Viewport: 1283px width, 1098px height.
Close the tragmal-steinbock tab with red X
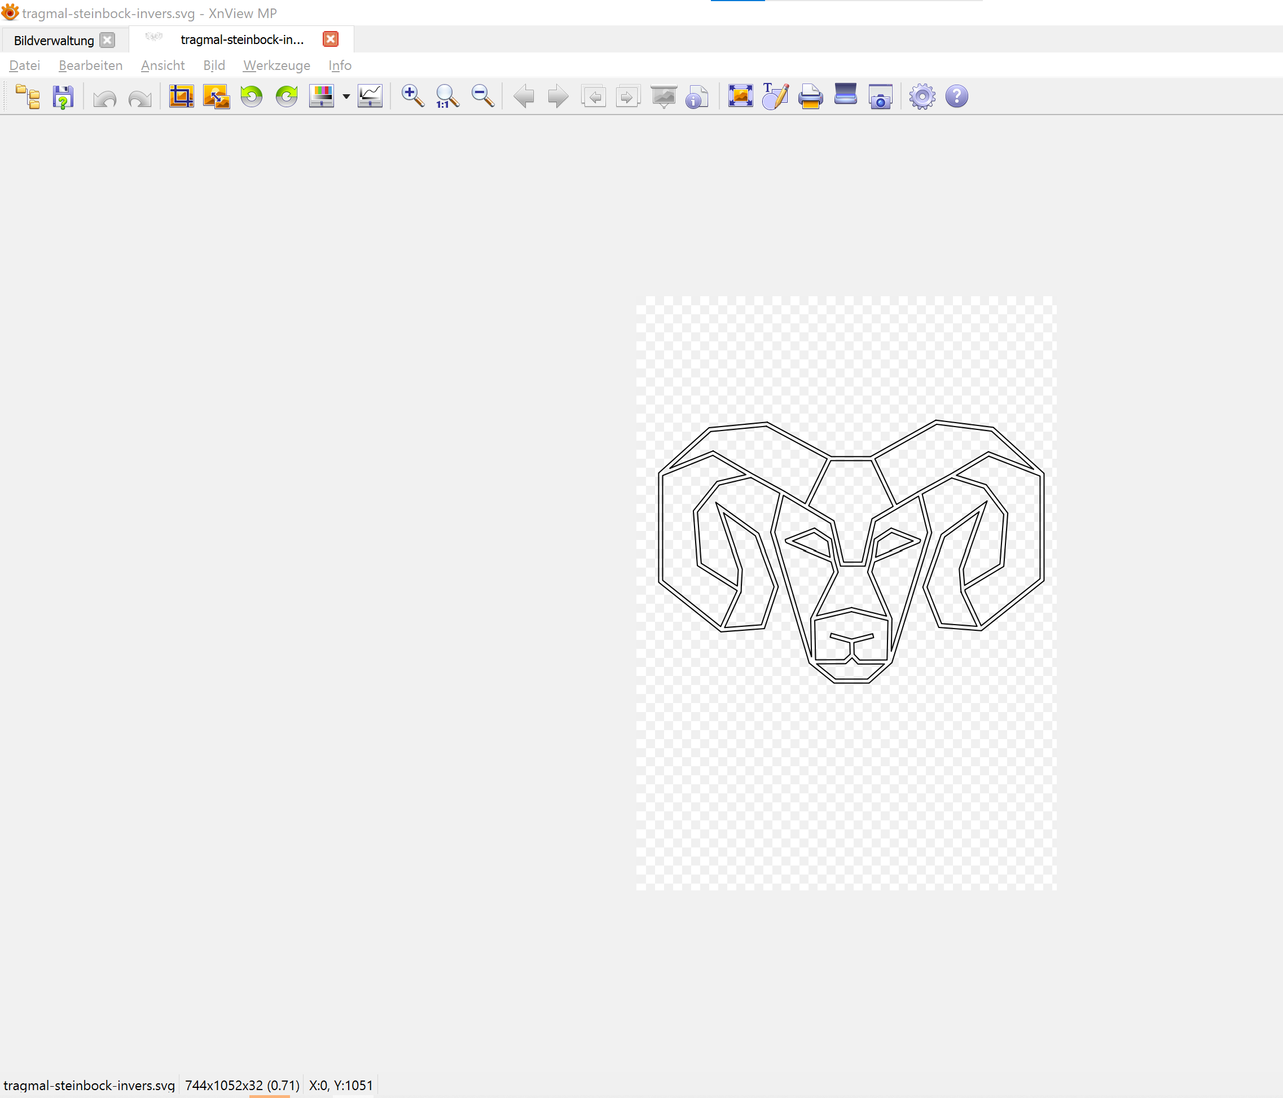pyautogui.click(x=331, y=39)
